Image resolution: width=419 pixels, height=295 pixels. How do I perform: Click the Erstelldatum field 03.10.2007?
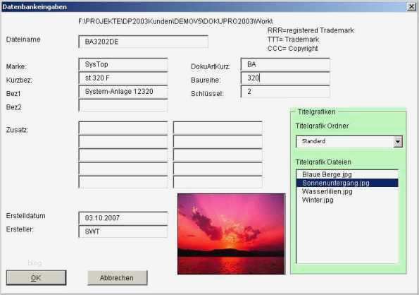coord(123,218)
